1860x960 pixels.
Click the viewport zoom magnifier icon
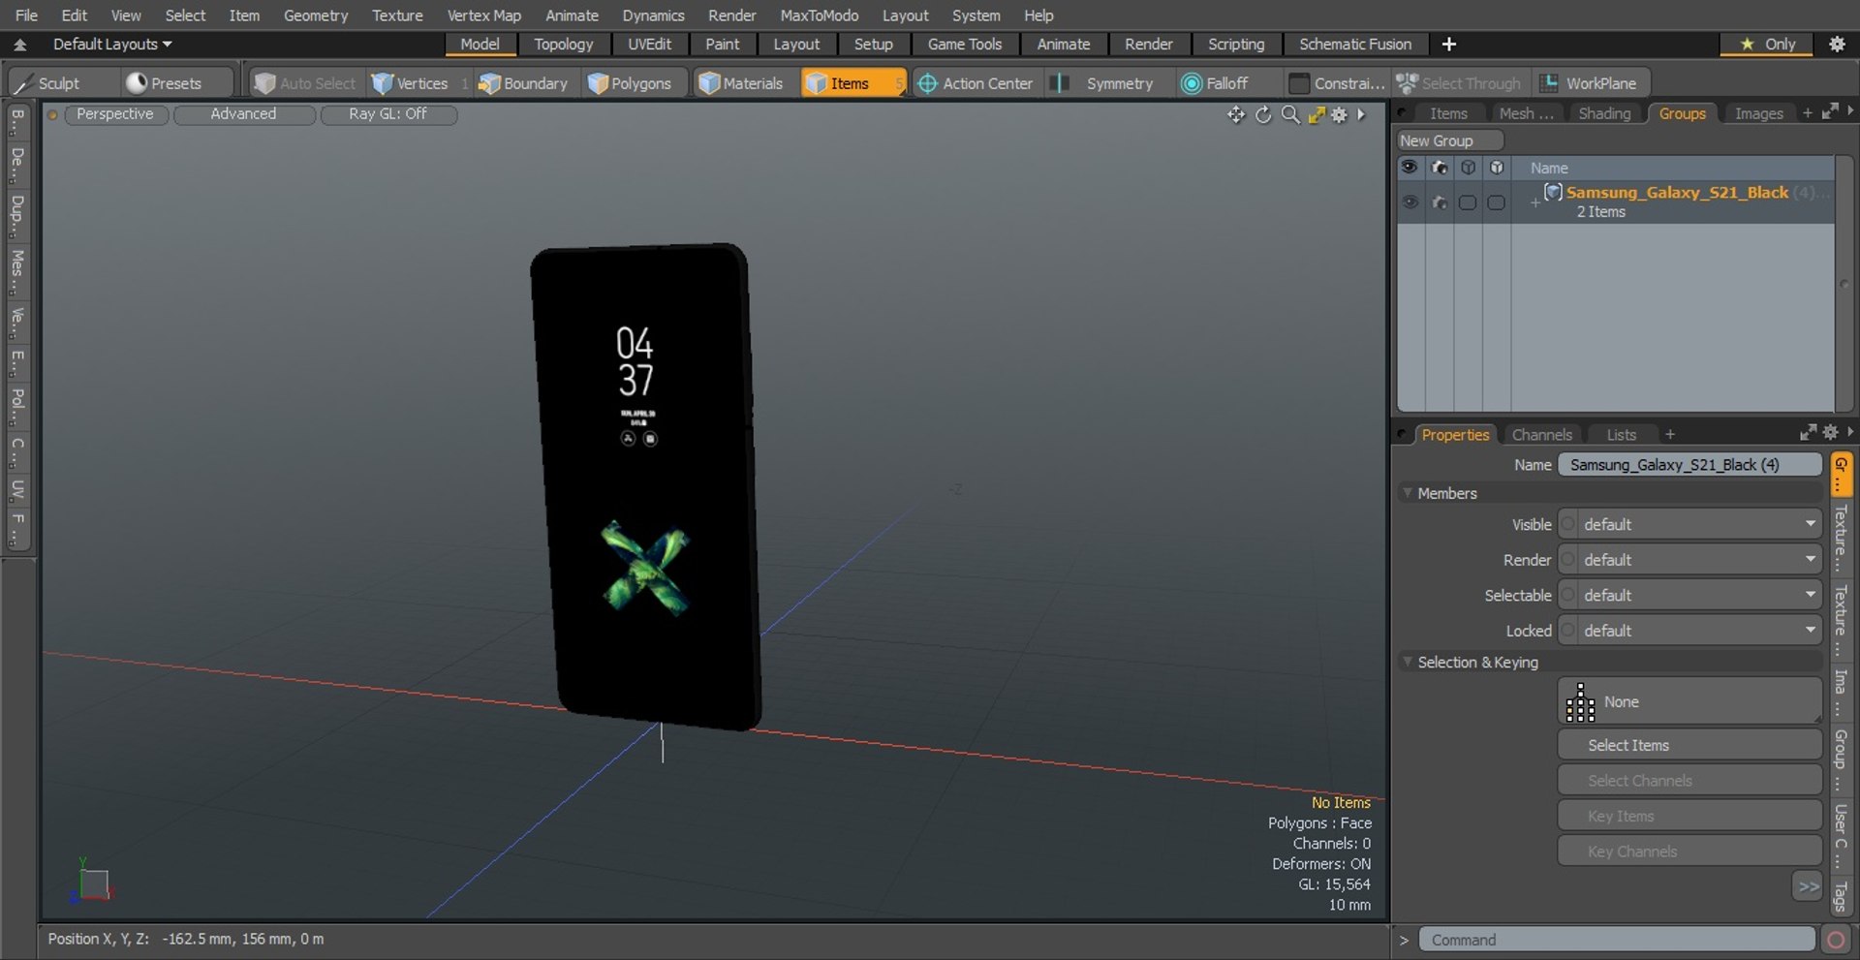point(1290,115)
